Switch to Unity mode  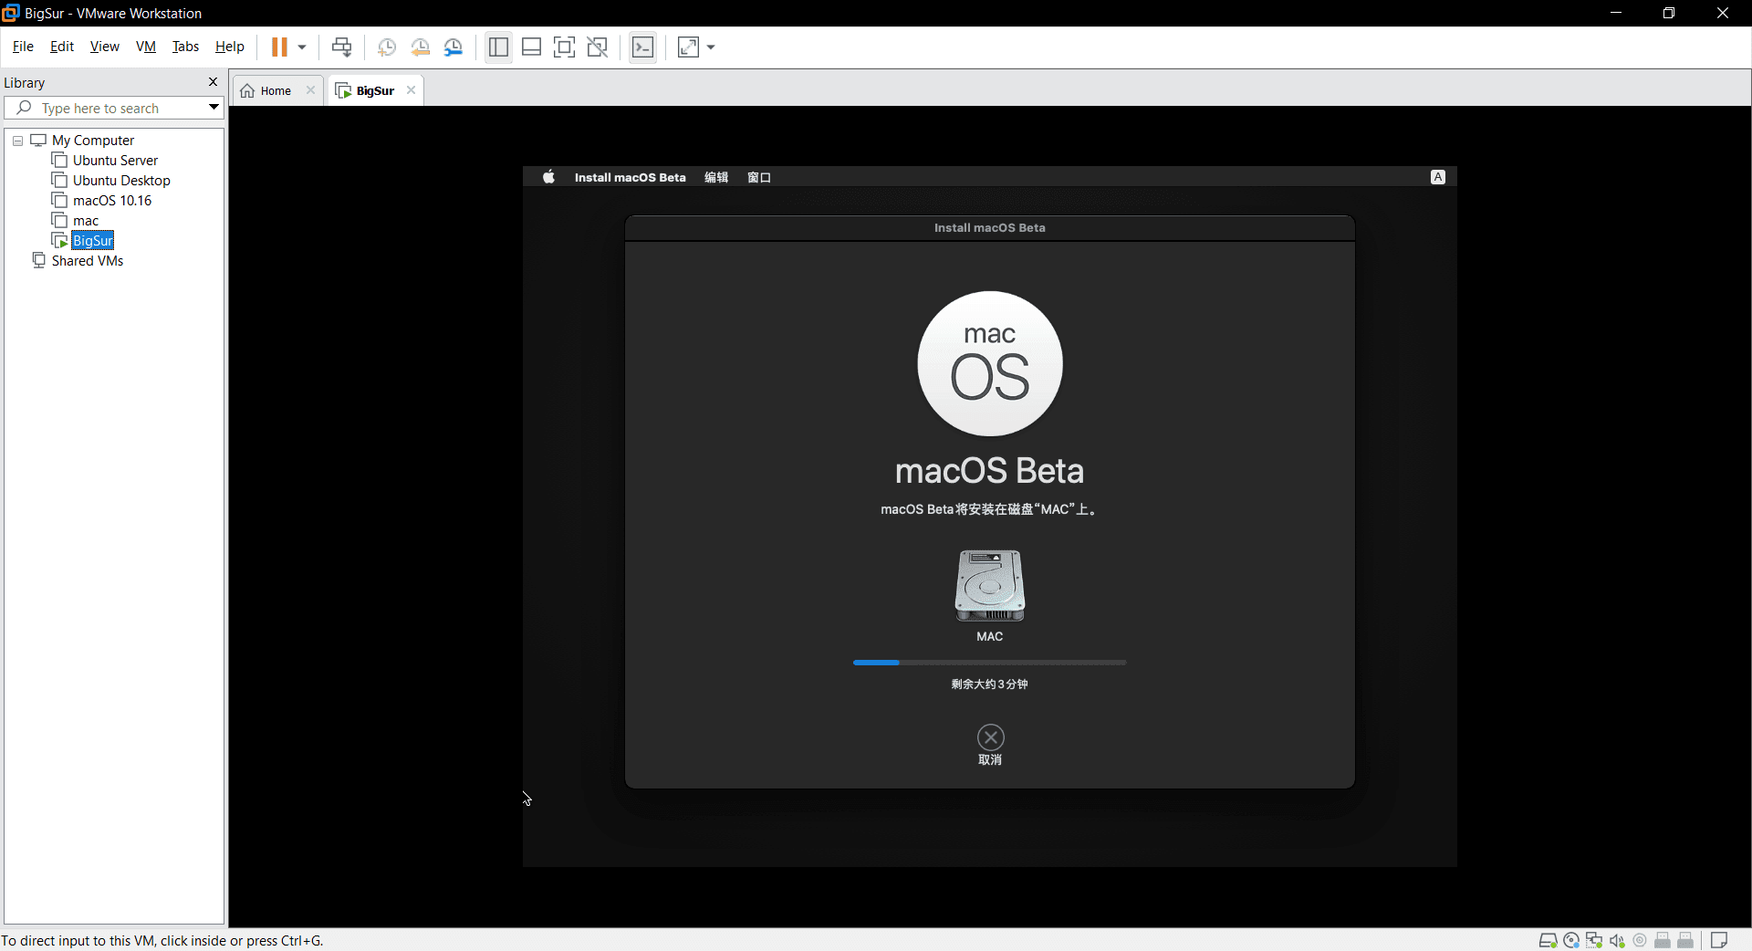pyautogui.click(x=598, y=47)
